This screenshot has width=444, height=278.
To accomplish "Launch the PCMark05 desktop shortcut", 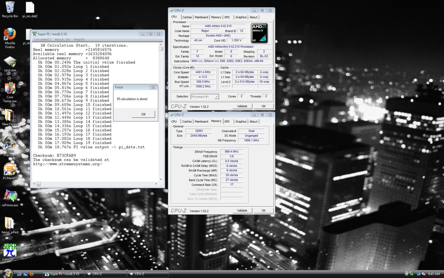I will pyautogui.click(x=10, y=171).
